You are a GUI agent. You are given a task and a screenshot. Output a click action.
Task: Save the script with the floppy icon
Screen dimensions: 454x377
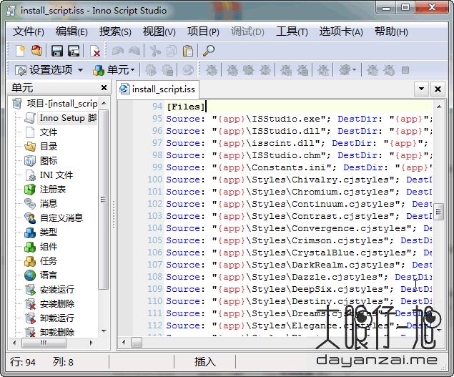point(57,51)
